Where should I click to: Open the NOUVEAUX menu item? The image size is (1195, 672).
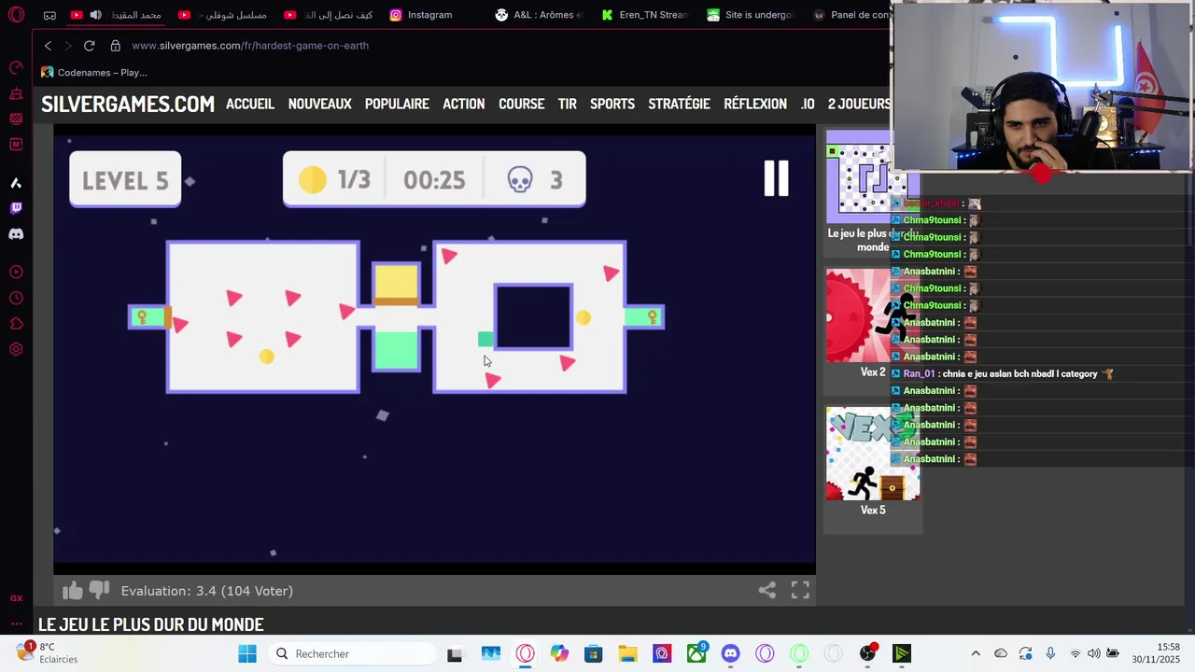click(x=319, y=104)
